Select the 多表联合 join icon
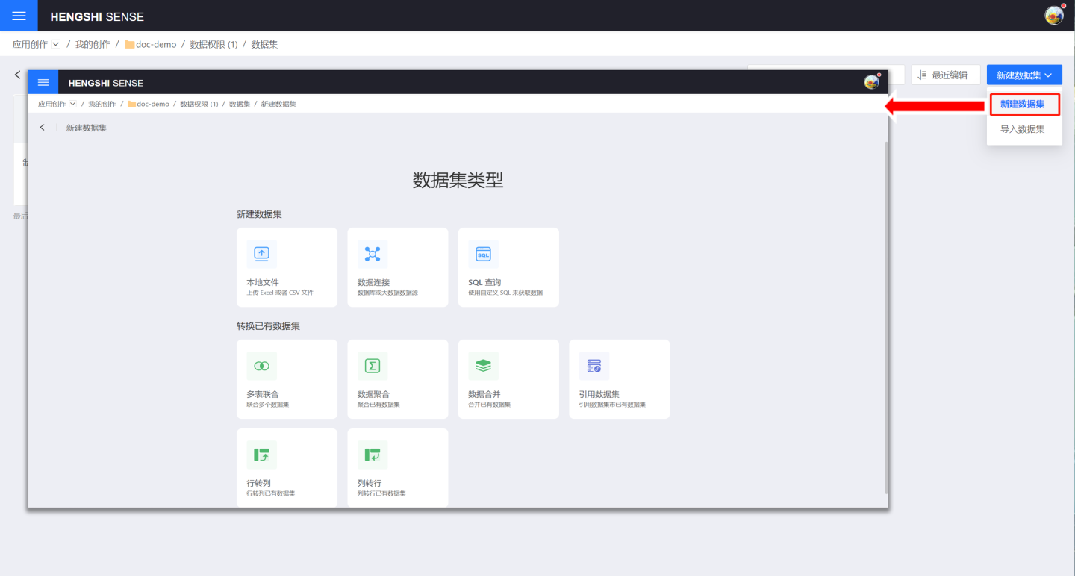Screen dimensions: 1075x577 [261, 366]
